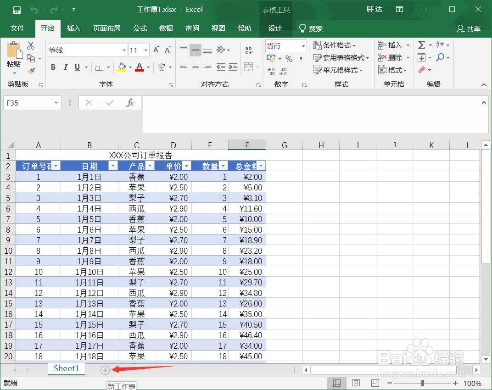
Task: Click the Clear eraser icon
Action: tap(422, 70)
